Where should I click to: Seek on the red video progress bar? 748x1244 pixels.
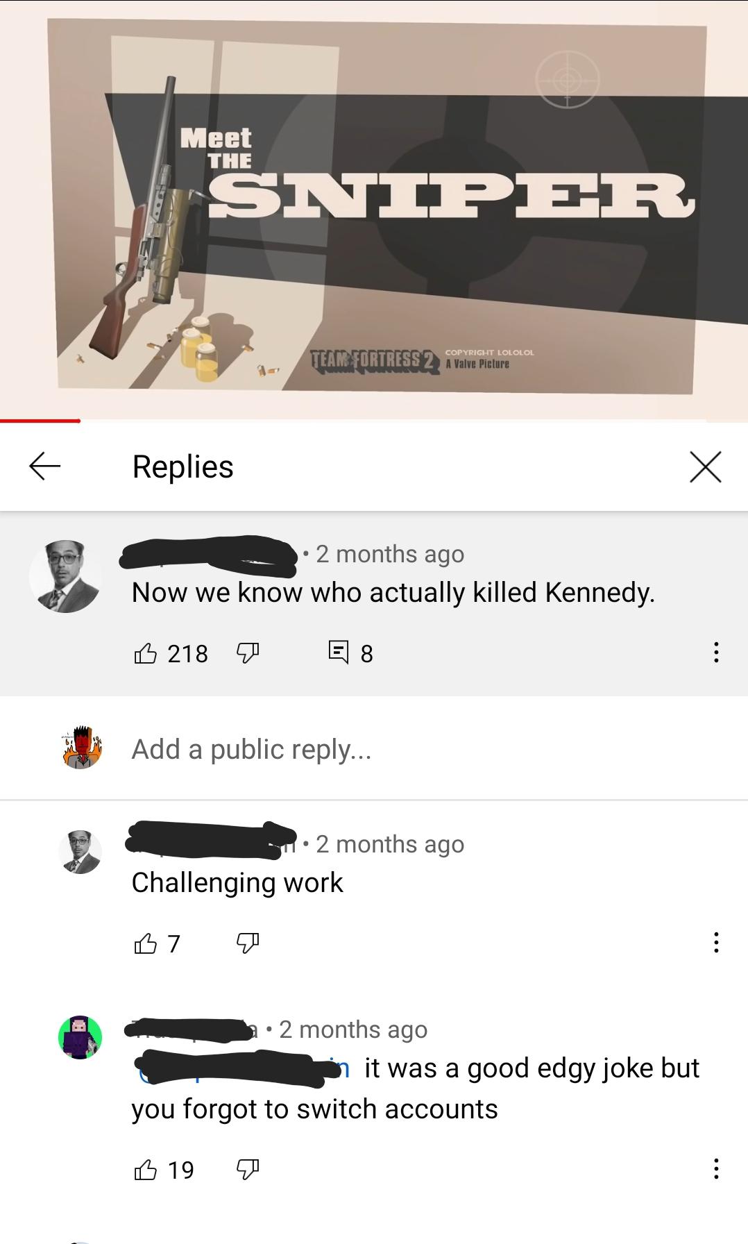[x=374, y=421]
